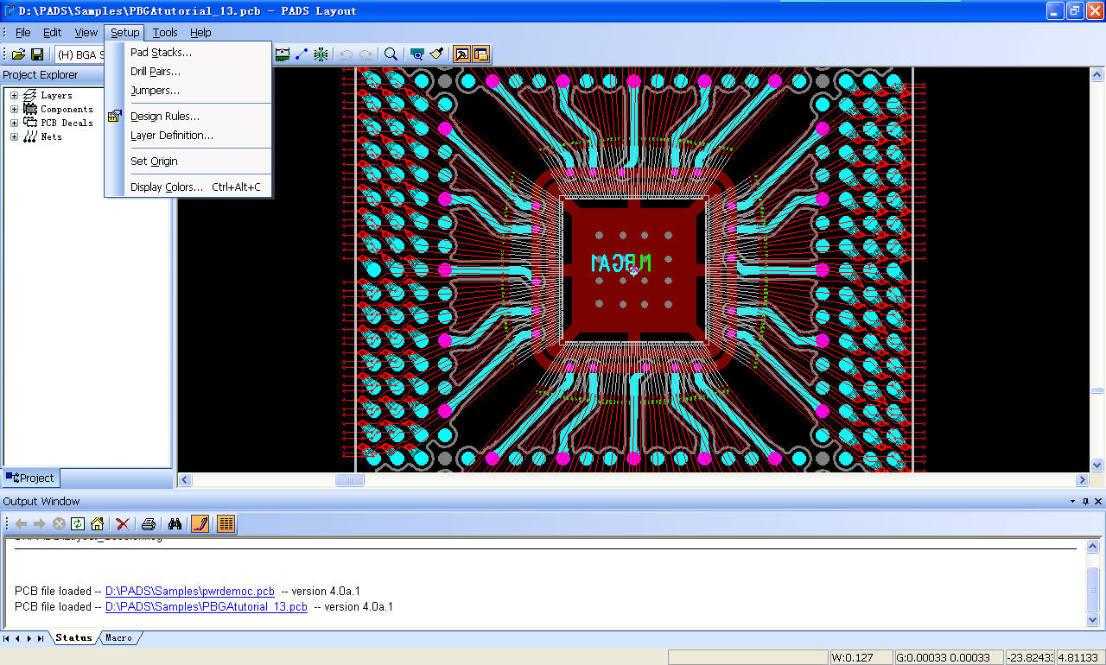Open the PBGAtutorial_13.pcb file link
Image resolution: width=1106 pixels, height=665 pixels.
pos(207,607)
